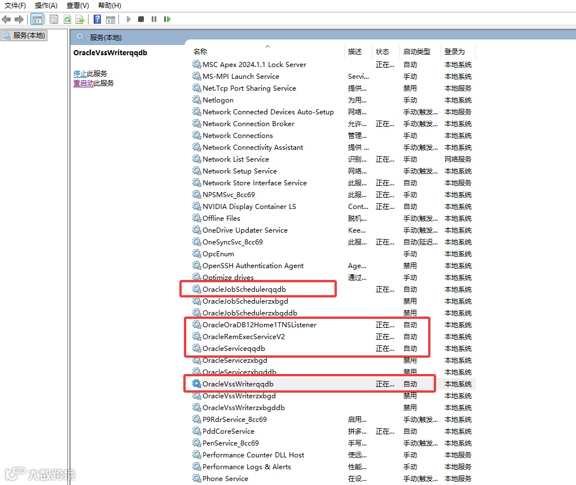The width and height of the screenshot is (576, 485).
Task: Click the Pause Service toolbar icon
Action: [154, 19]
